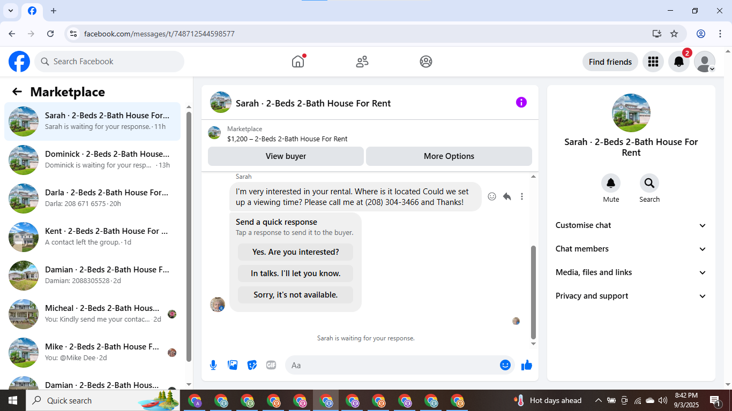732x411 pixels.
Task: Open the Facebook menu grid icon
Action: tap(653, 62)
